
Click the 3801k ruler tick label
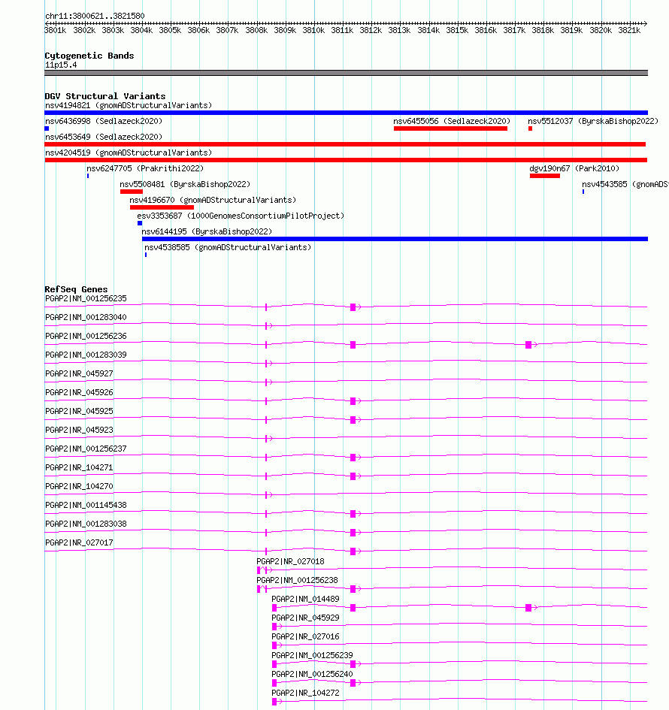coord(56,30)
